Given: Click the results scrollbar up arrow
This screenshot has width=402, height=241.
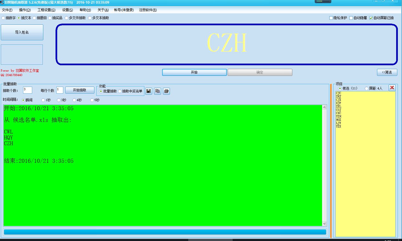Looking at the screenshot, I should click(x=324, y=107).
